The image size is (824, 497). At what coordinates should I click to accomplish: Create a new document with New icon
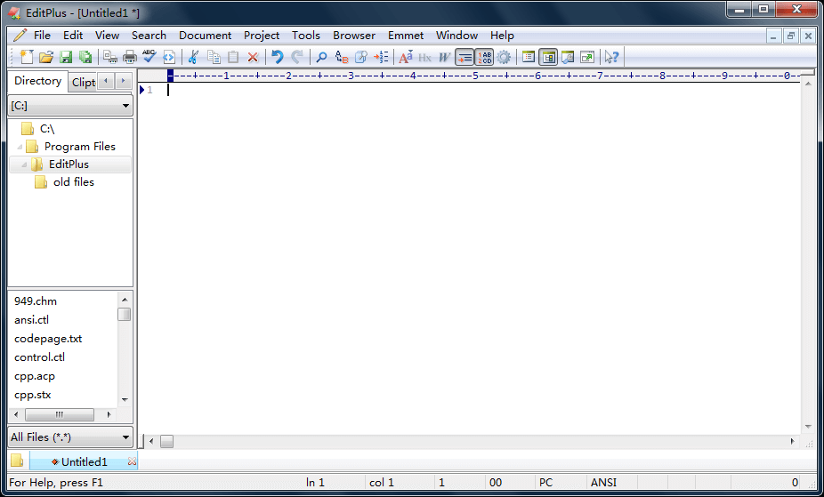27,57
